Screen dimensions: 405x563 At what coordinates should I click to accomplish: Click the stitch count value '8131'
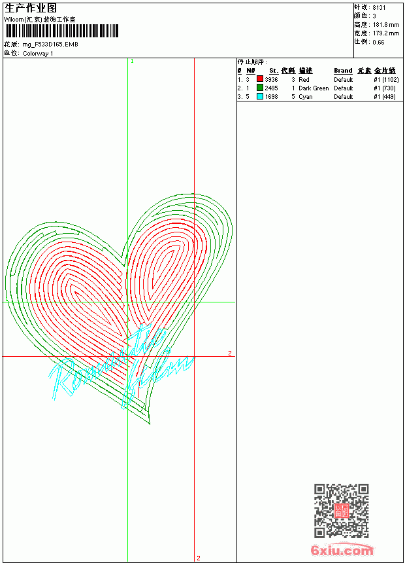pyautogui.click(x=379, y=8)
